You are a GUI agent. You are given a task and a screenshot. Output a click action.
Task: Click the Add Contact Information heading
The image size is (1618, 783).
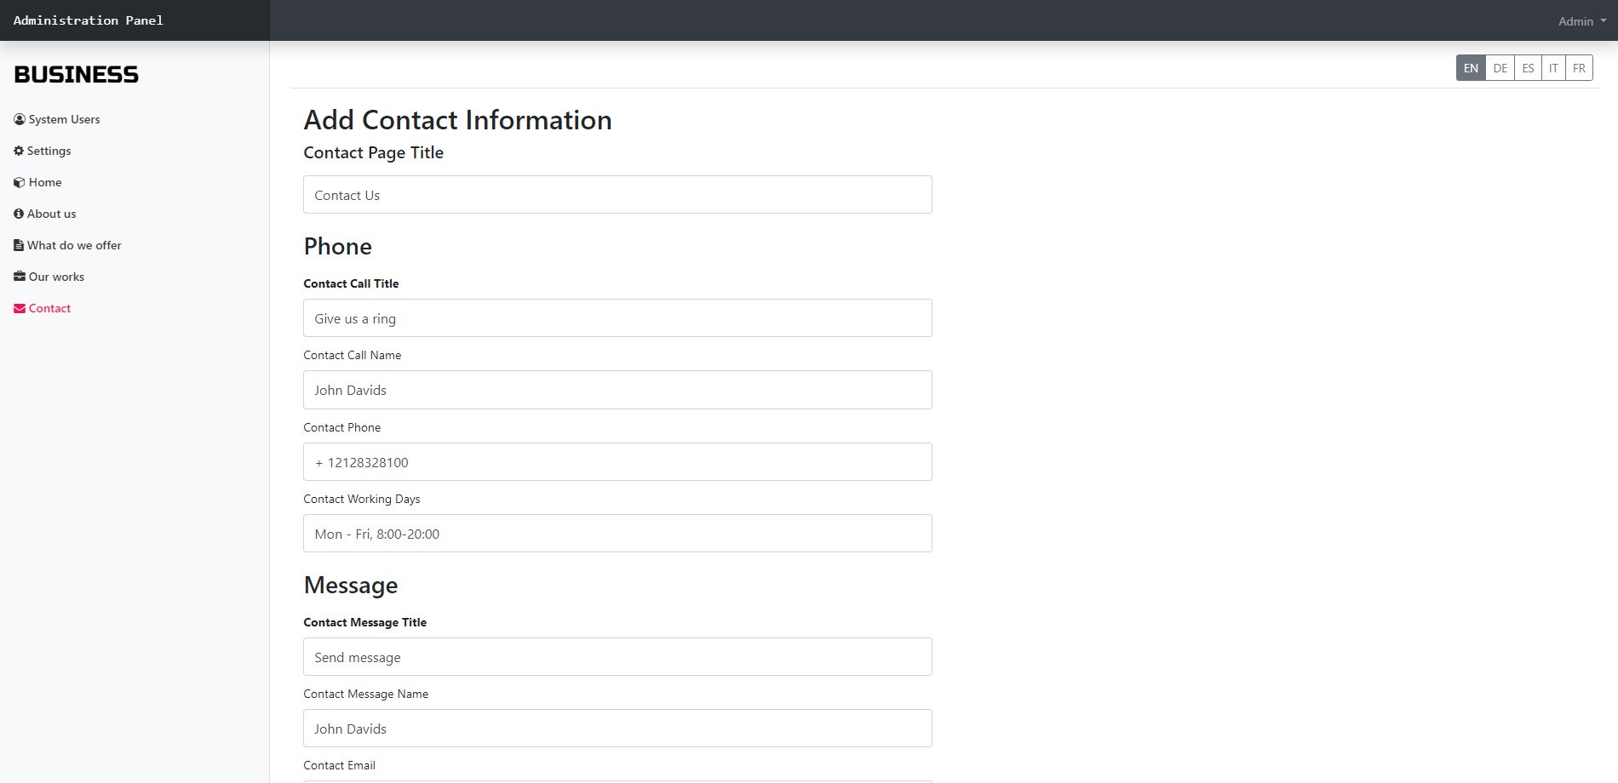tap(457, 120)
